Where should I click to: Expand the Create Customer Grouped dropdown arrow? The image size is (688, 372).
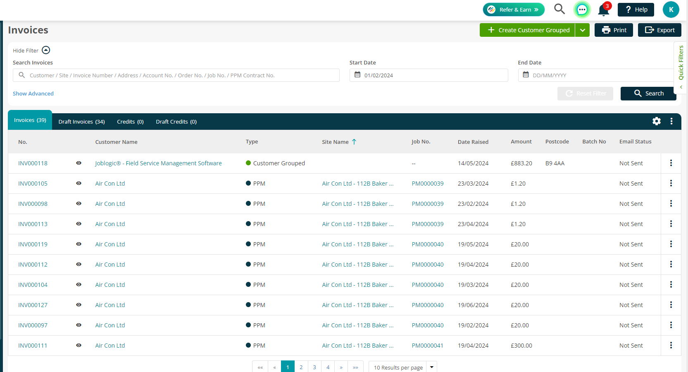pyautogui.click(x=583, y=30)
